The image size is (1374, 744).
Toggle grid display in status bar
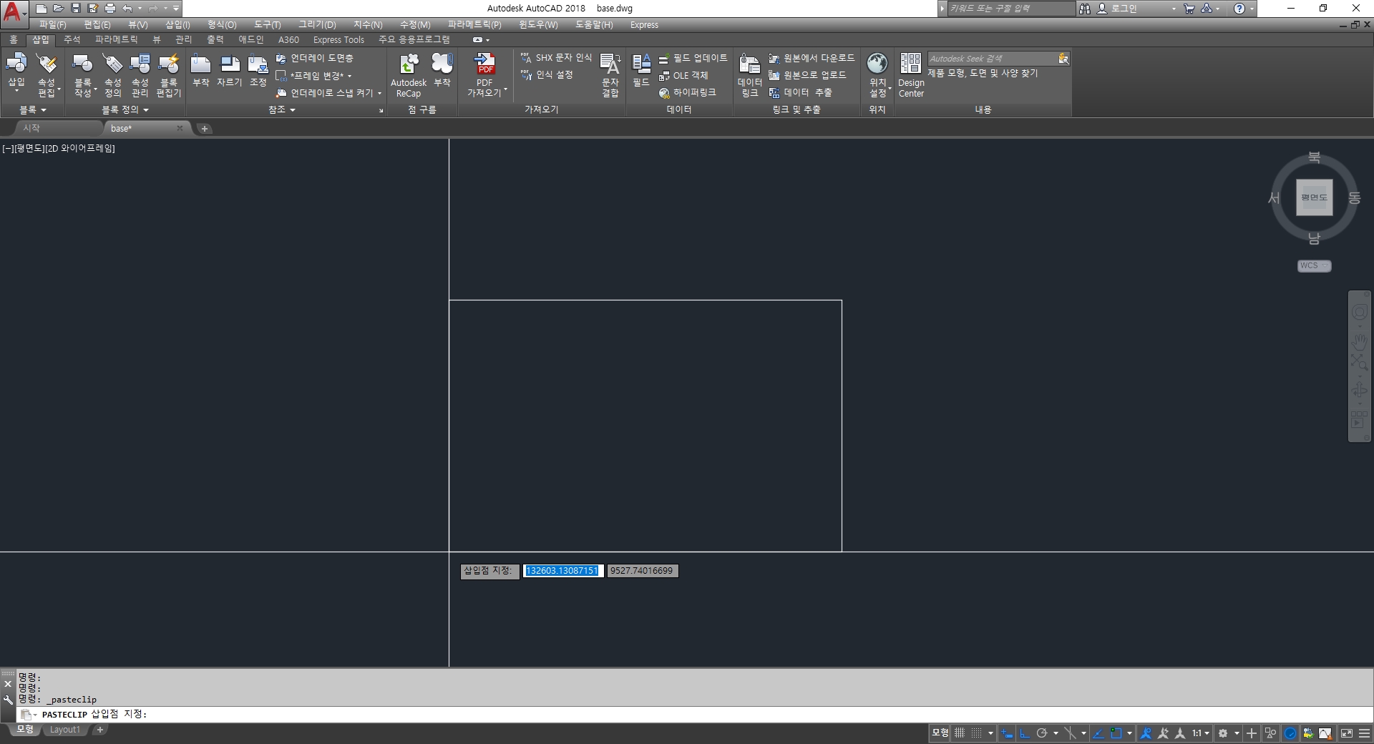pyautogui.click(x=960, y=733)
